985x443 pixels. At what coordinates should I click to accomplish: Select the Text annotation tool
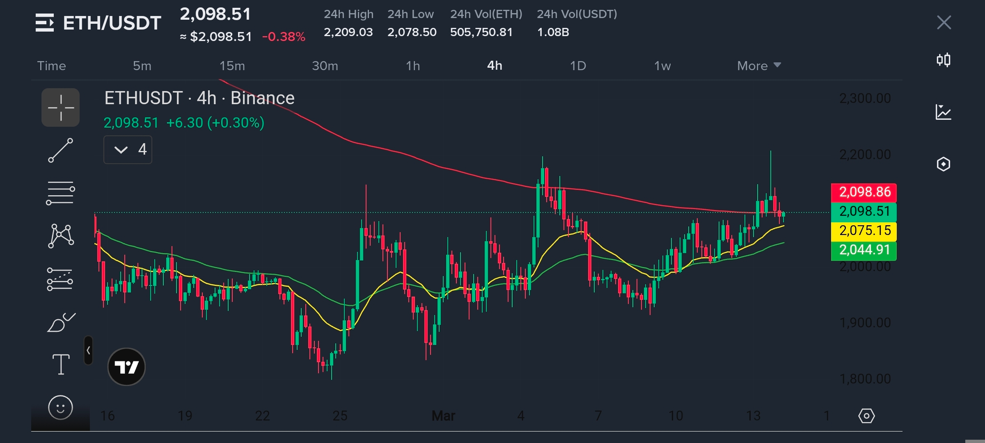pyautogui.click(x=61, y=364)
